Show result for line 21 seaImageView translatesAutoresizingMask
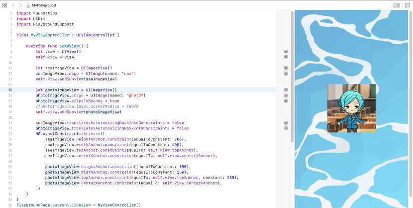Viewport: 413px width, 208px height. click(286, 123)
